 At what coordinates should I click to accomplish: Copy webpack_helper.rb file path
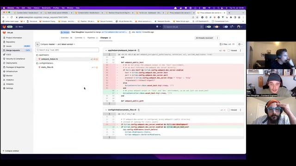(139, 50)
